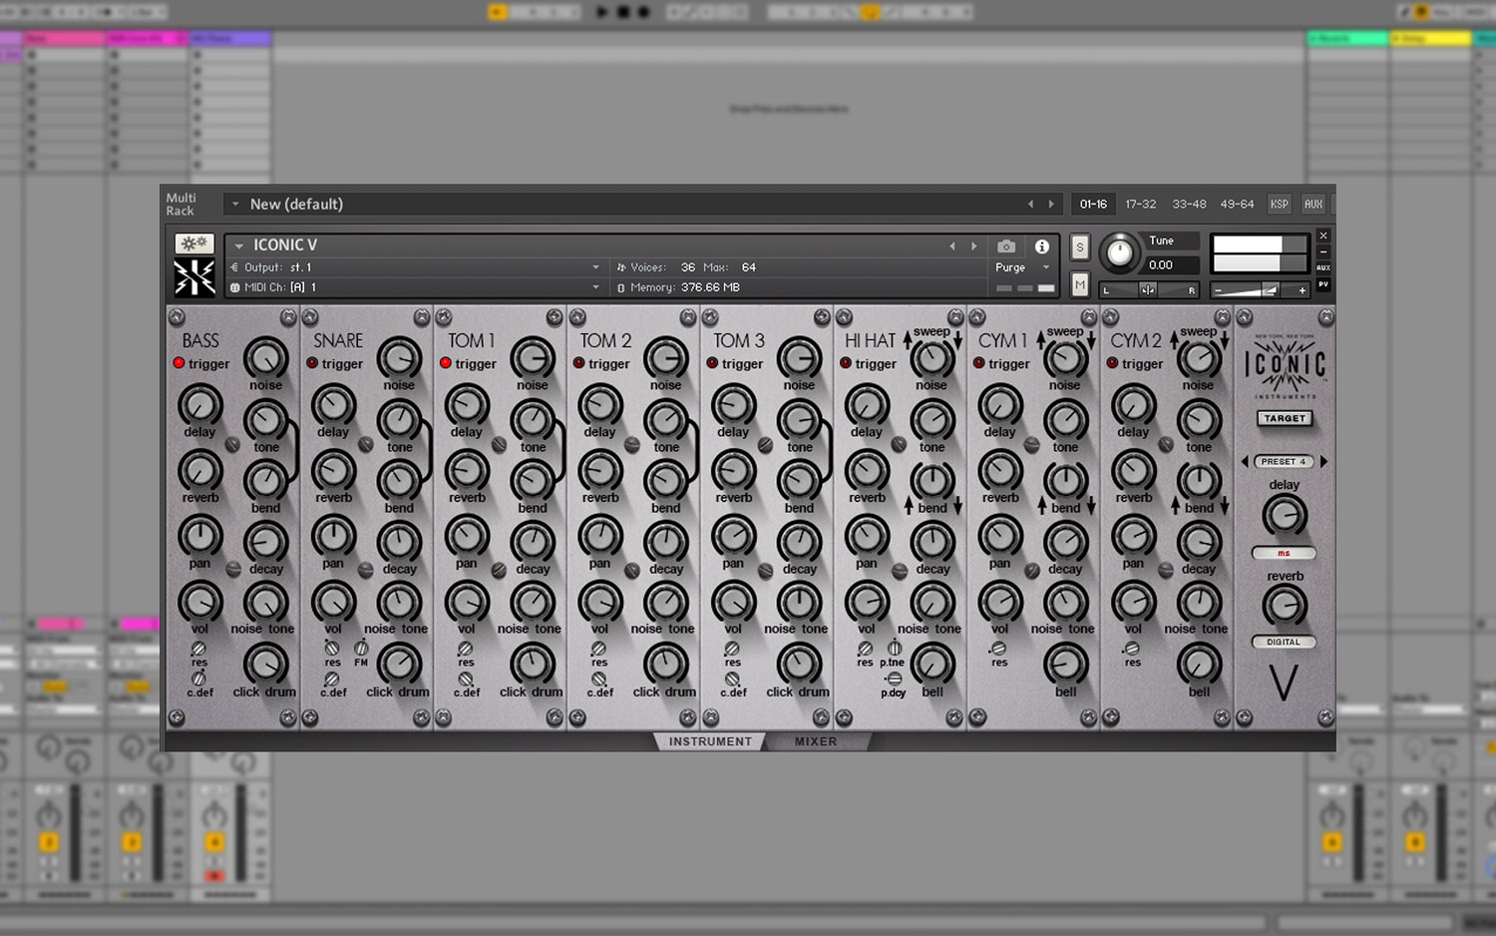Click the camera snapshot icon

[x=1006, y=246]
